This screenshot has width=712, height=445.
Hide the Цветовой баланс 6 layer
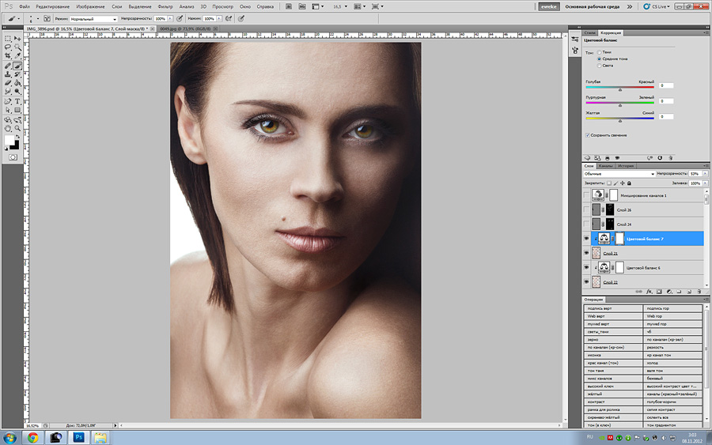click(586, 268)
